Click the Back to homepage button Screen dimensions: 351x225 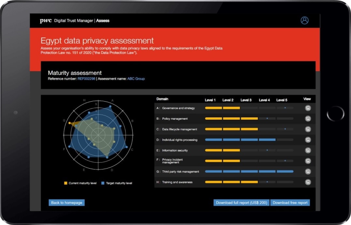point(67,203)
